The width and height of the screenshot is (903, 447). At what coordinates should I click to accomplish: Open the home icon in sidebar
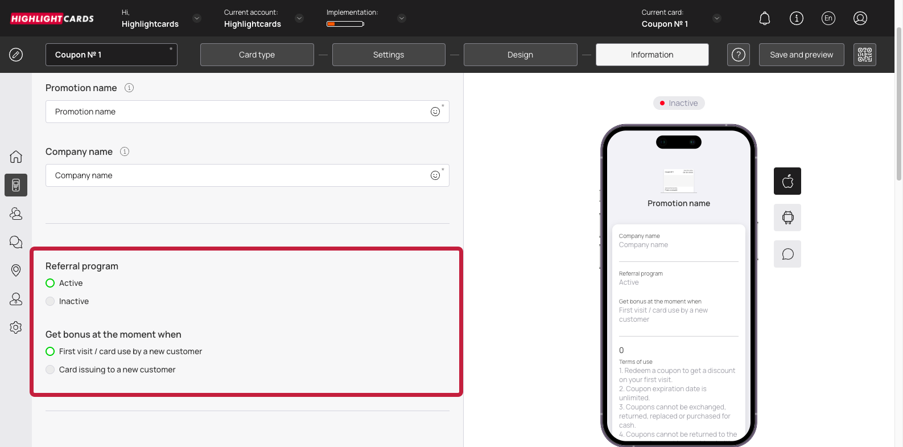(x=16, y=157)
